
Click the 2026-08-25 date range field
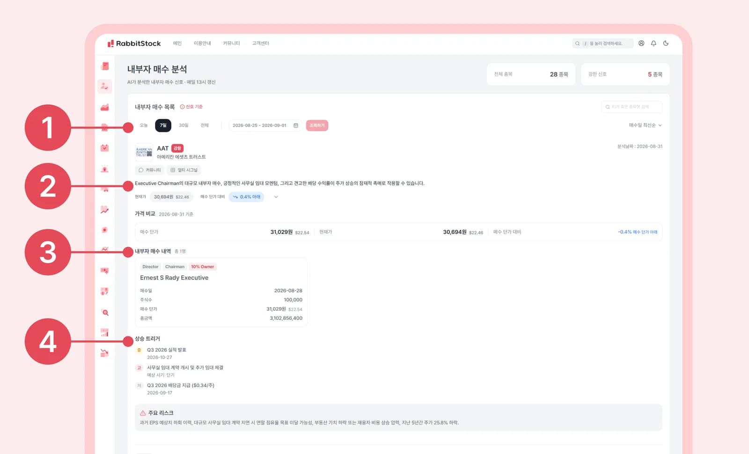(265, 125)
